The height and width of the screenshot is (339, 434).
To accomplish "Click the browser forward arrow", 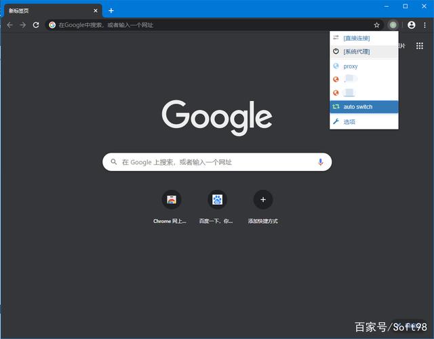I will point(23,25).
